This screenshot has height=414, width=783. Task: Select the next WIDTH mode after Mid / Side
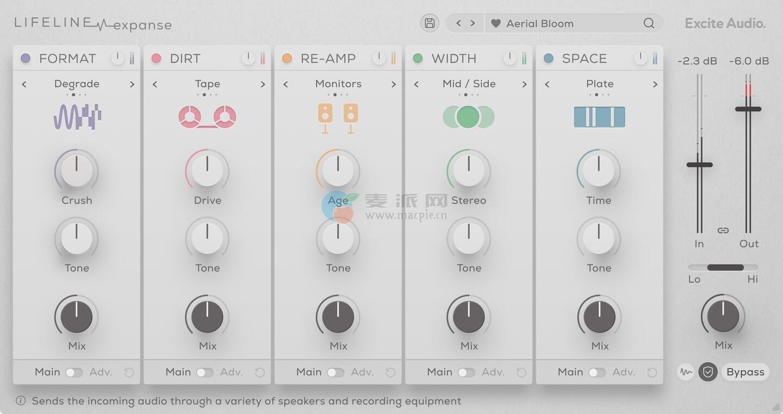click(x=524, y=84)
